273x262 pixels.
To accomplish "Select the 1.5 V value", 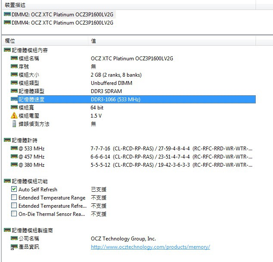I will coord(96,116).
